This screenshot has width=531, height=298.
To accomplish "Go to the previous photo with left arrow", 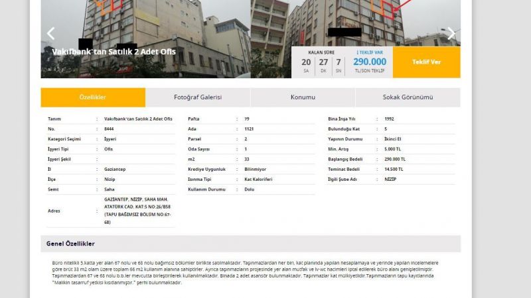I will tap(50, 33).
